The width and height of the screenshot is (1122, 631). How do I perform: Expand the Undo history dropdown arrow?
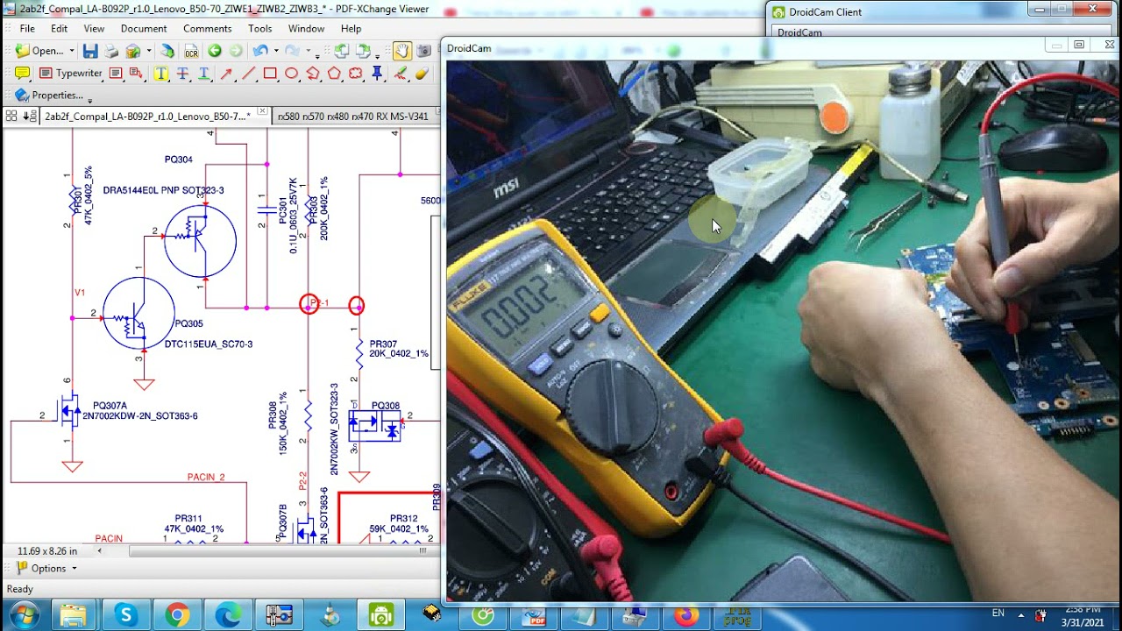point(276,51)
